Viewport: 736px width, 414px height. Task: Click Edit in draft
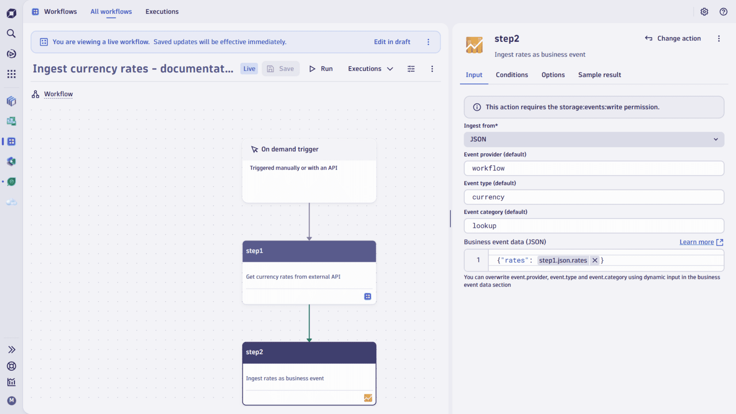392,41
